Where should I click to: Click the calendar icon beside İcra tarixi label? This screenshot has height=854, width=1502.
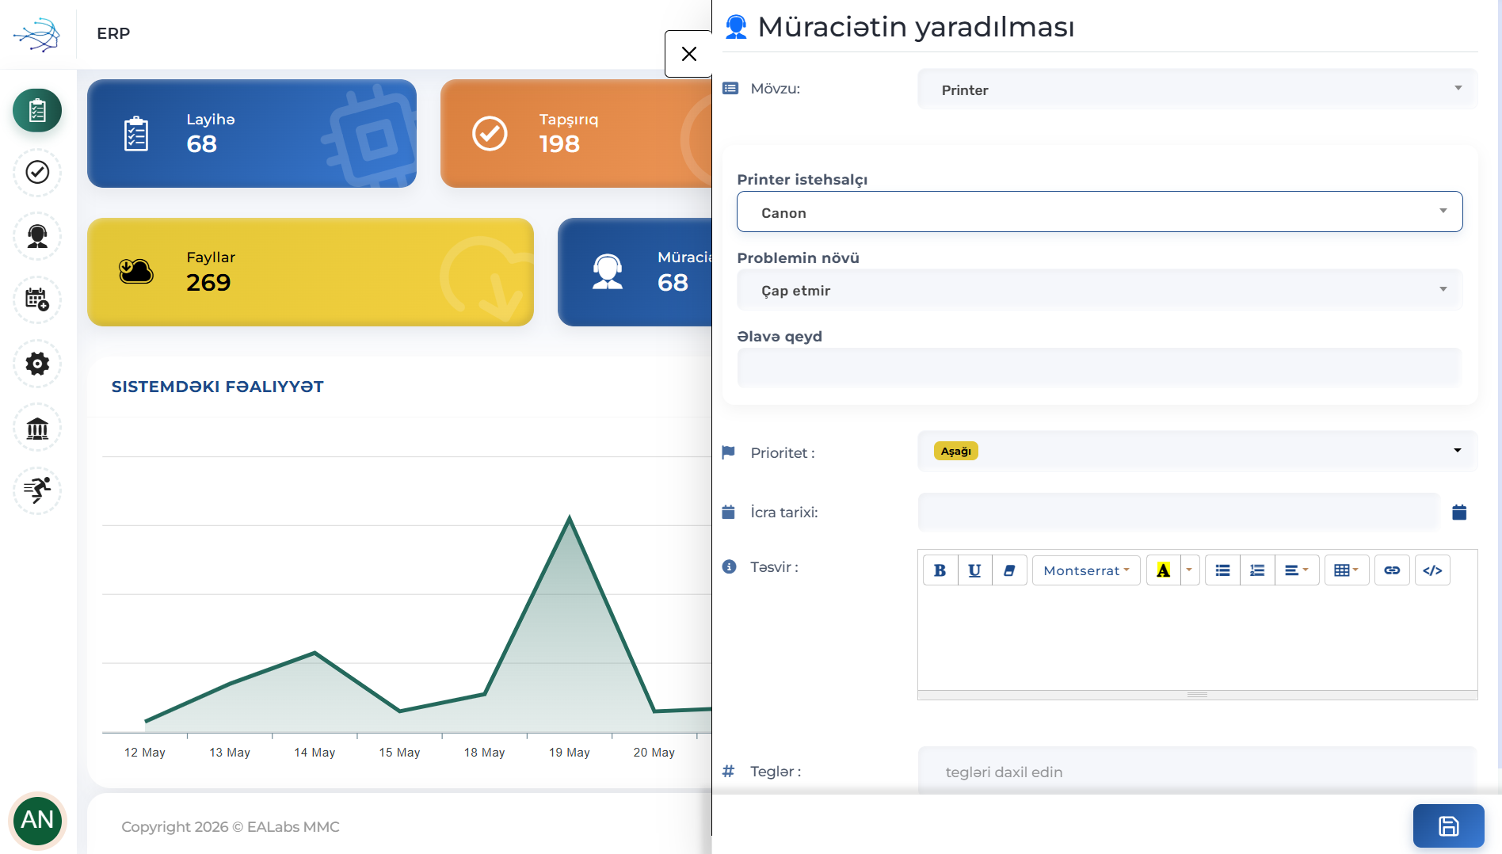[x=729, y=512]
